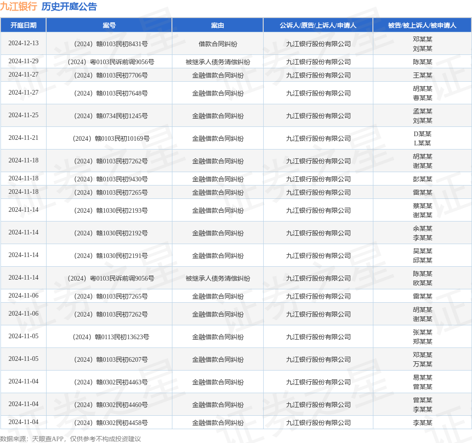
Task: Open case (2024)赣0103民初7706号
Action: [x=109, y=75]
